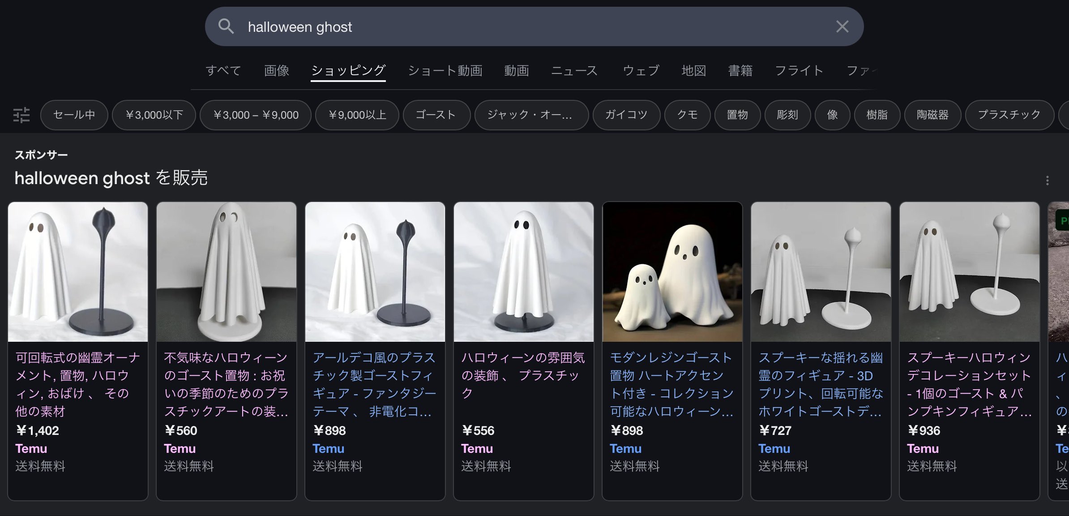Viewport: 1069px width, 516px height.
Task: Select the ¥3,000 – ¥9,000 price chip
Action: [256, 115]
